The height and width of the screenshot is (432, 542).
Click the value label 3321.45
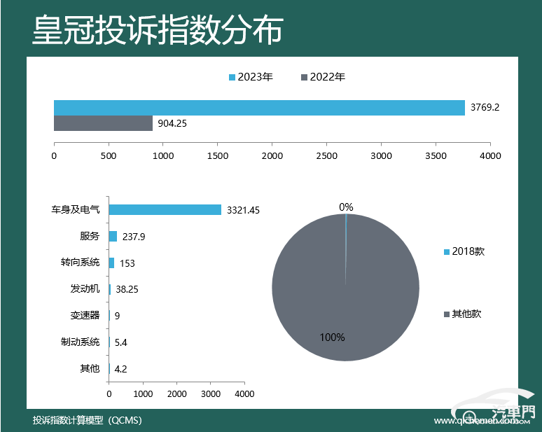coord(243,210)
